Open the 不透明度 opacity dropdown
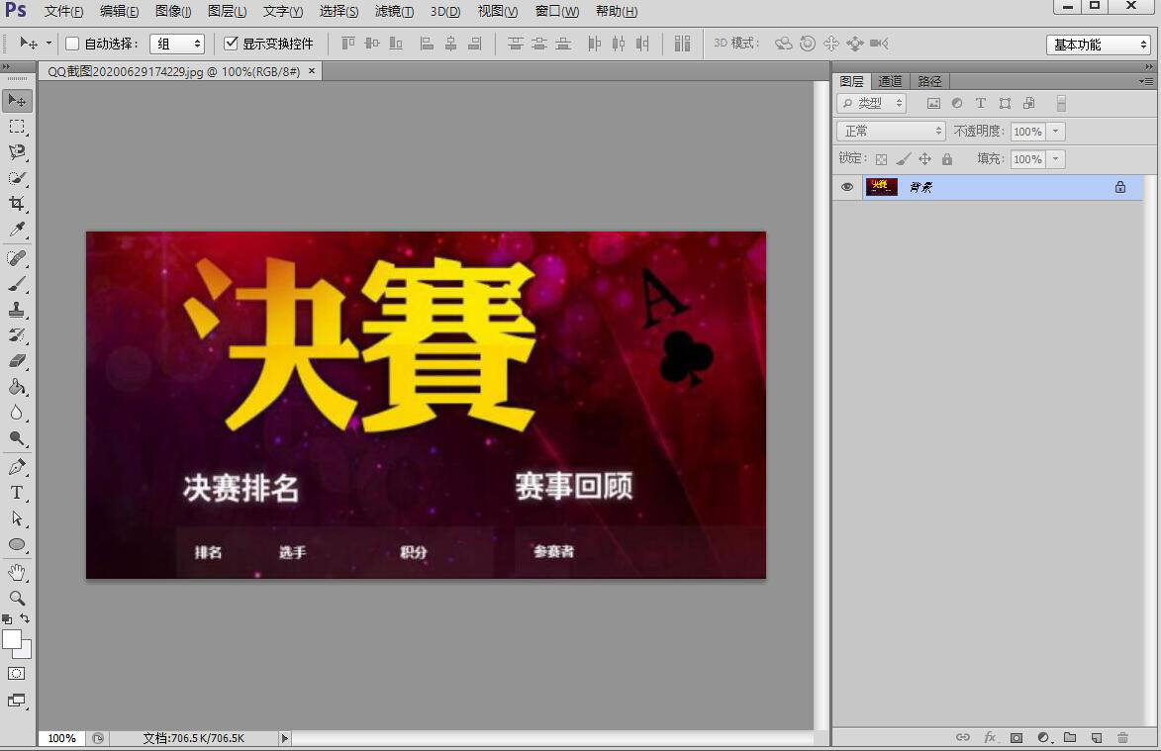 point(1054,130)
